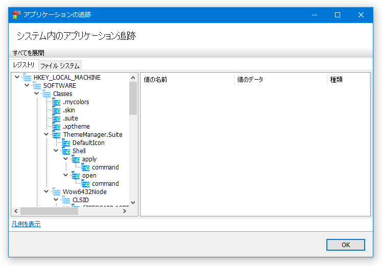382x266 pixels.
Task: Select the CLSID tree entry
Action: (80, 200)
